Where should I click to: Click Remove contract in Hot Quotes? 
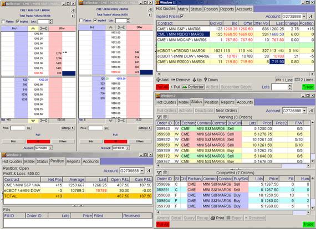(x=180, y=80)
